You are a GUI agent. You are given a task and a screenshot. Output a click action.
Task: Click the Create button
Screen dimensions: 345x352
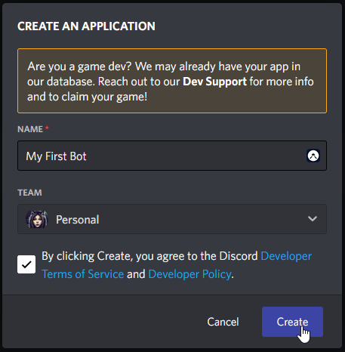click(292, 322)
